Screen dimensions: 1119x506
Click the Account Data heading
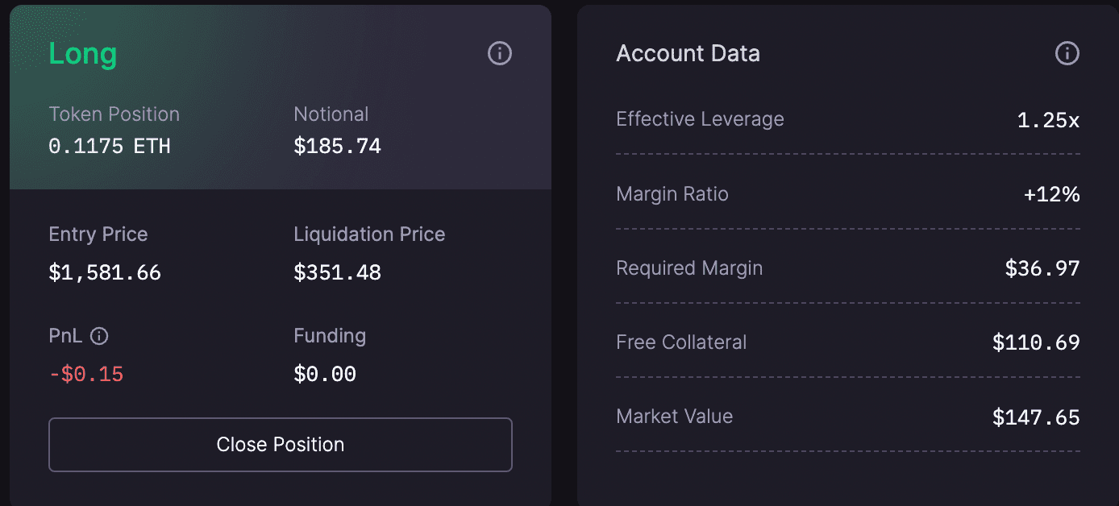[x=688, y=54]
